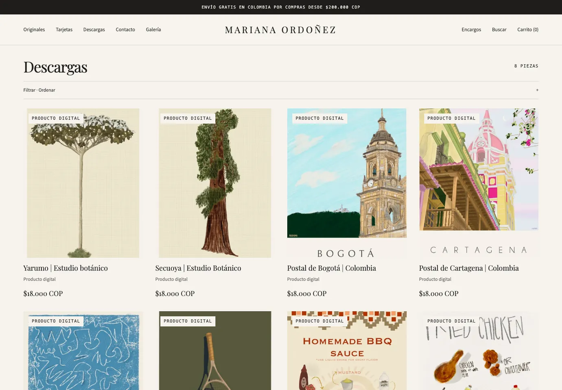Open the Buscar search link

click(x=499, y=30)
